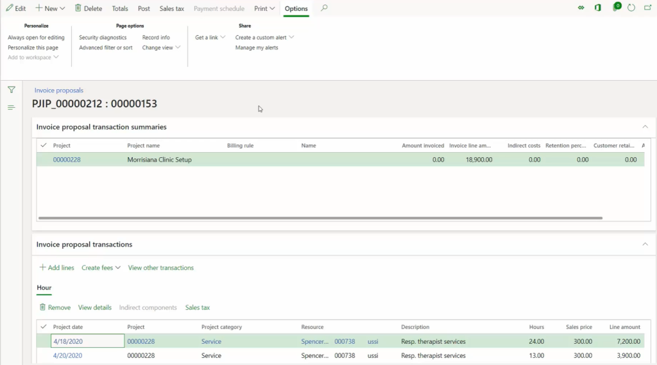Click the search magnifier icon in action bar
The height and width of the screenshot is (365, 657).
pyautogui.click(x=324, y=8)
